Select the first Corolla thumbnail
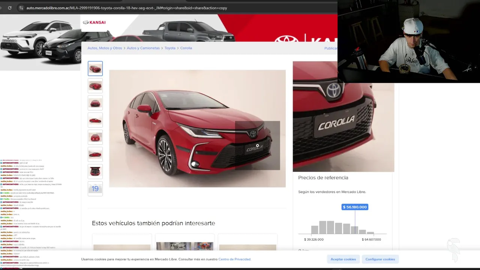Viewport: 480px width, 270px height. pos(95,69)
